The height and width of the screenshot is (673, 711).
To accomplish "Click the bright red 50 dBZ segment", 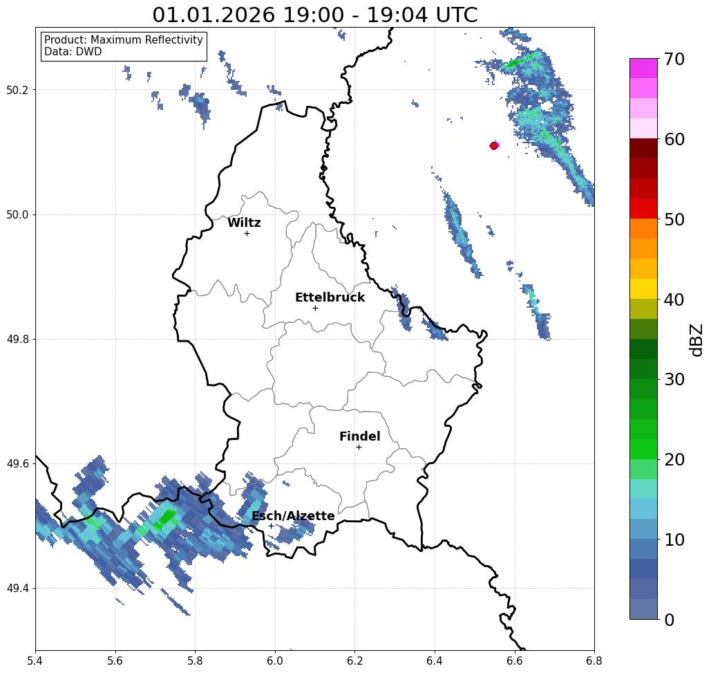I will (x=643, y=209).
